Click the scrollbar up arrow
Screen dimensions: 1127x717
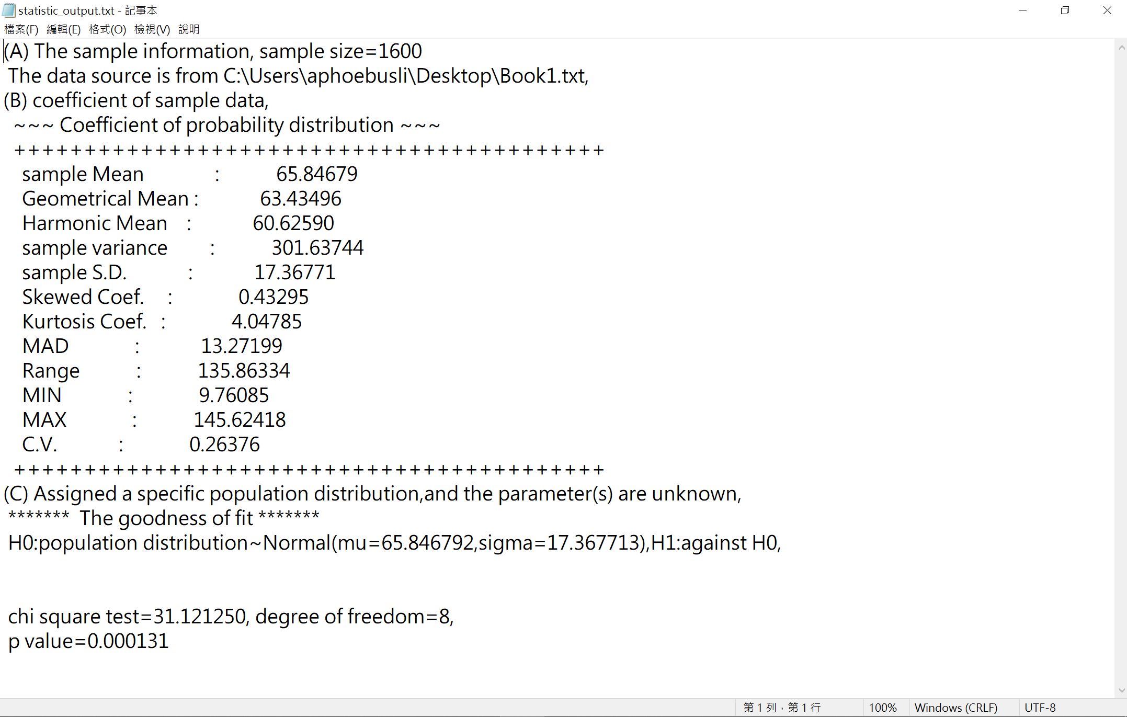[x=1121, y=48]
